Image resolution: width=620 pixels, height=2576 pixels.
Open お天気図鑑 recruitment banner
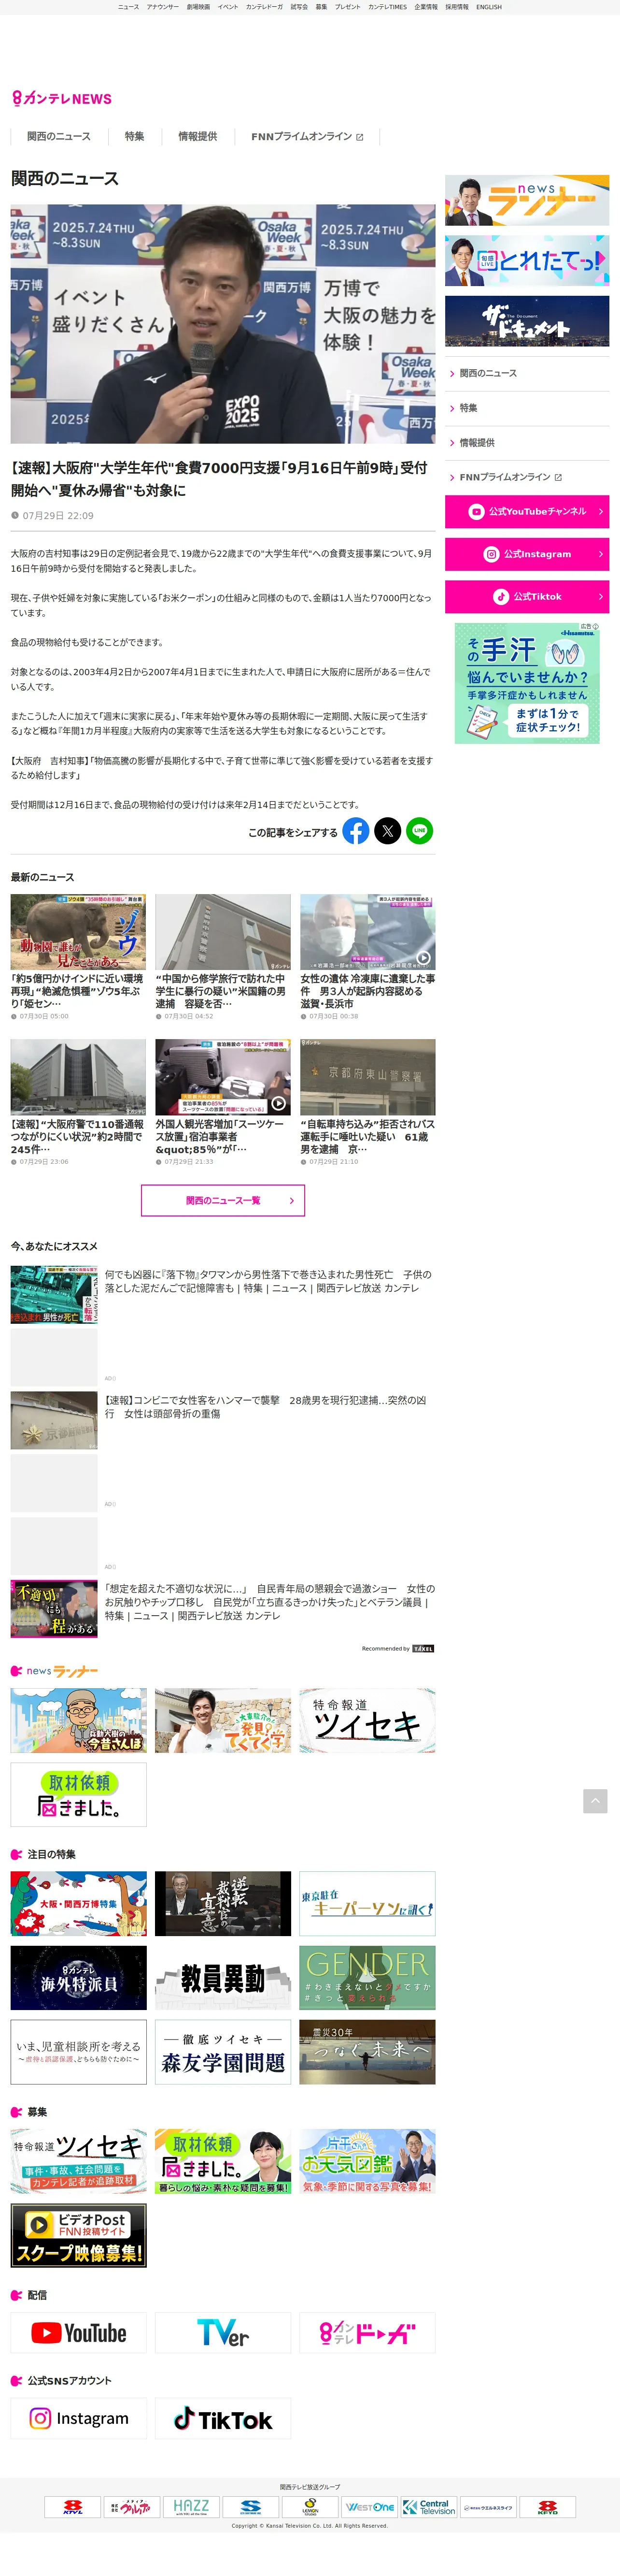pyautogui.click(x=367, y=2162)
